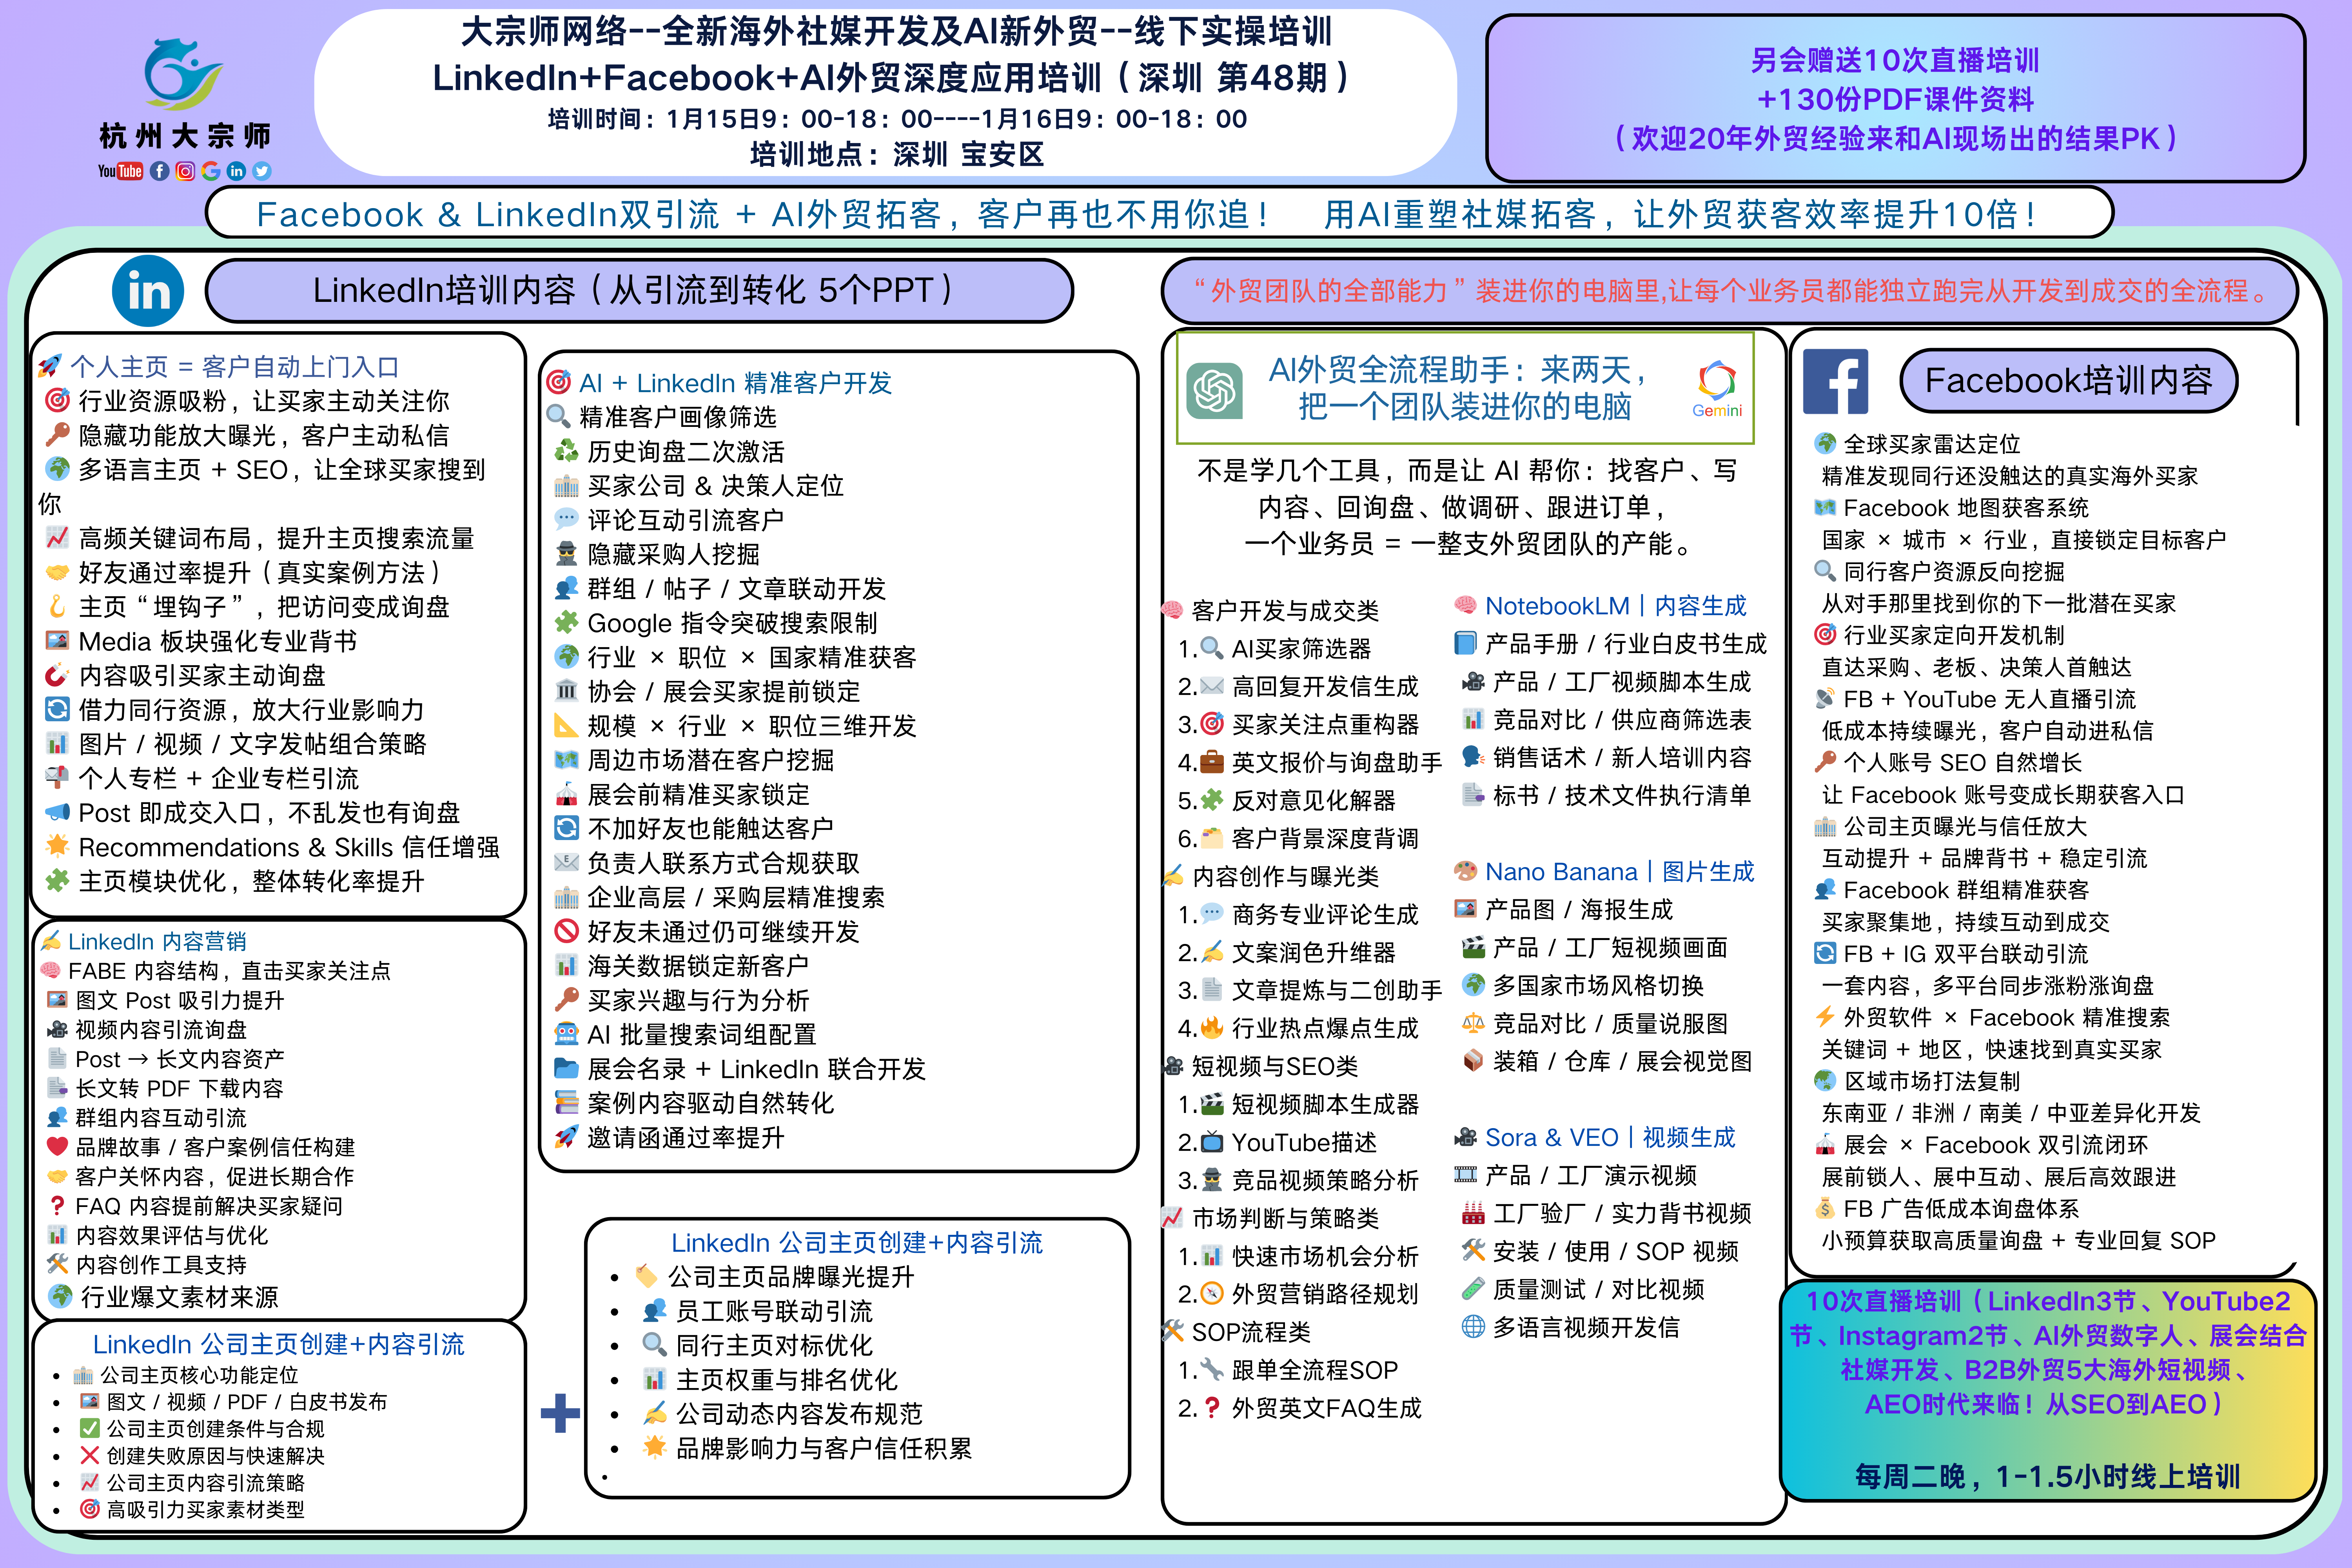Screen dimensions: 2352x1568
Task: Click the Google icon under 杭州大宗师
Action: (211, 171)
